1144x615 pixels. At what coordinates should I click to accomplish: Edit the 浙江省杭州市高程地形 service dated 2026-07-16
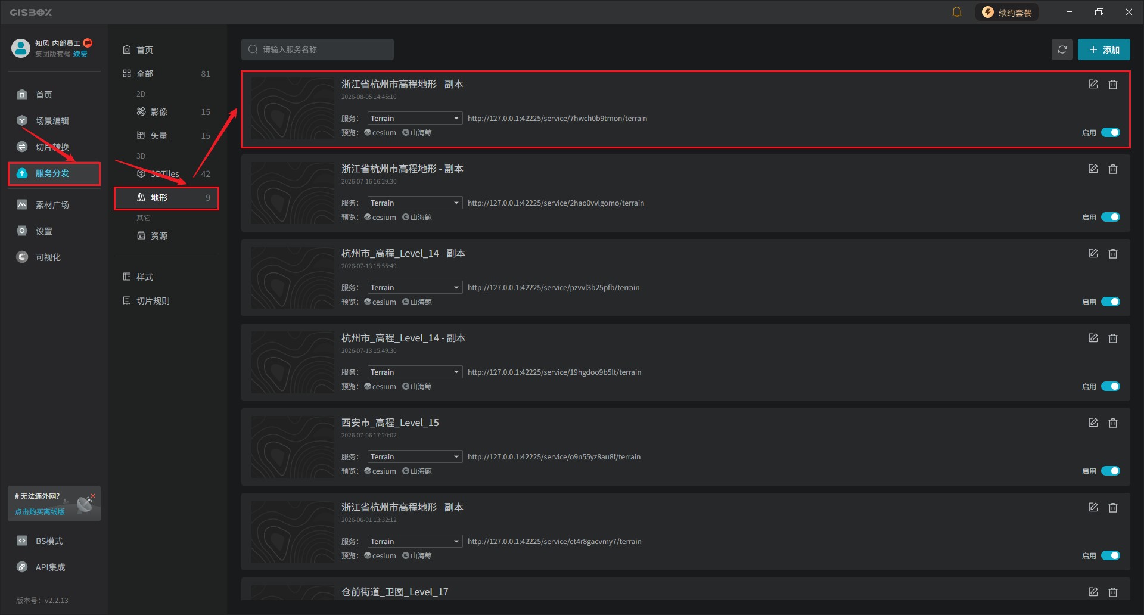click(x=1093, y=169)
